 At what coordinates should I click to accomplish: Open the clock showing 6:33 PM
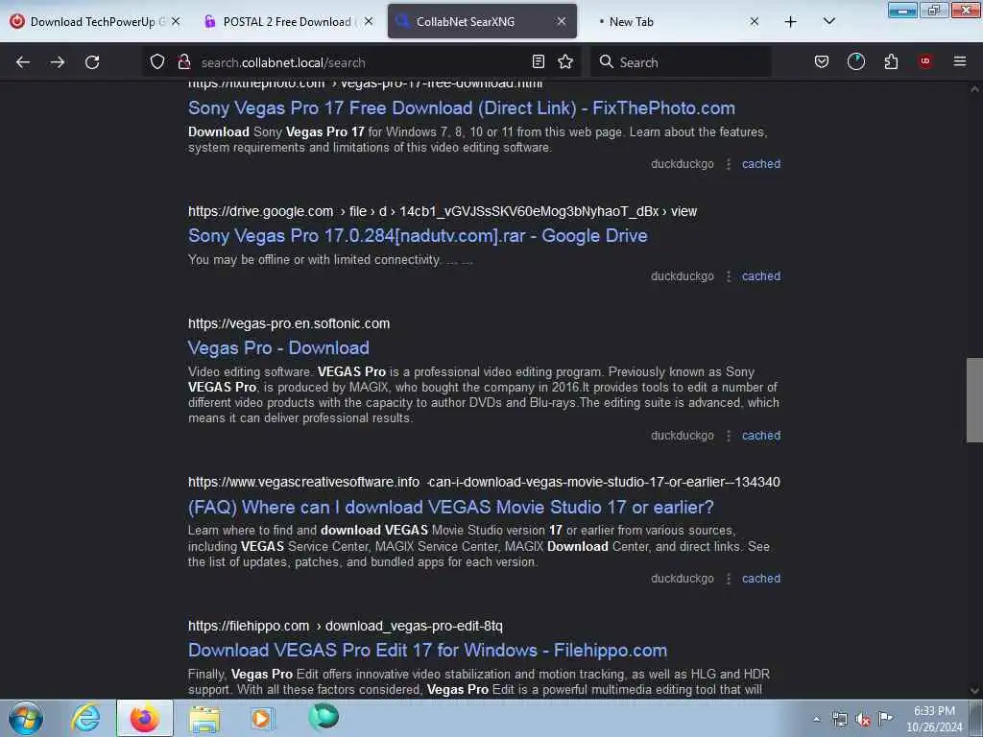pyautogui.click(x=934, y=719)
